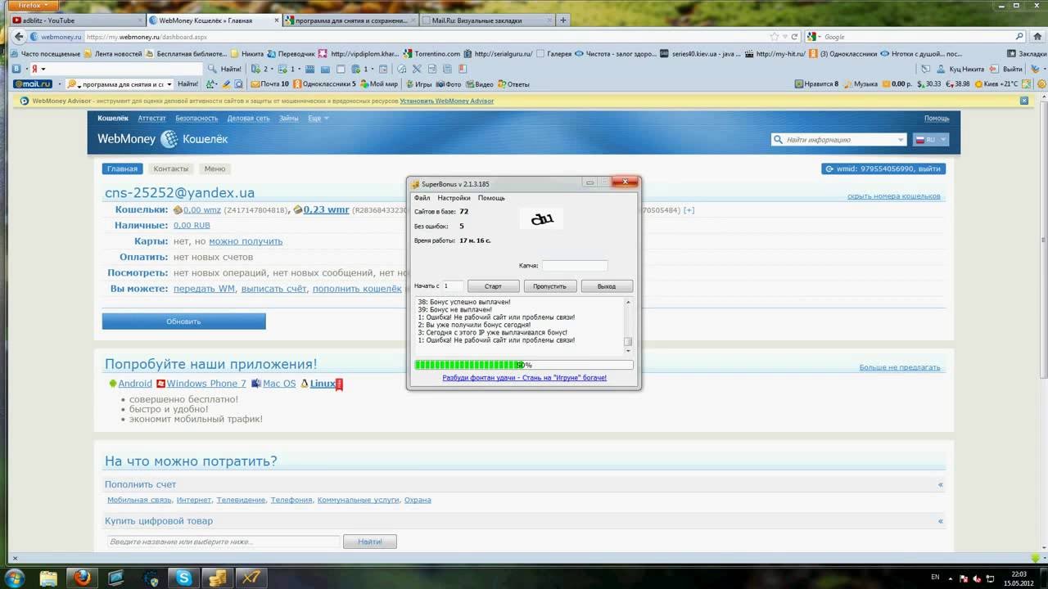Open Фото in the Mail.ru toolbar
Viewport: 1048px width, 589px height.
coord(448,84)
